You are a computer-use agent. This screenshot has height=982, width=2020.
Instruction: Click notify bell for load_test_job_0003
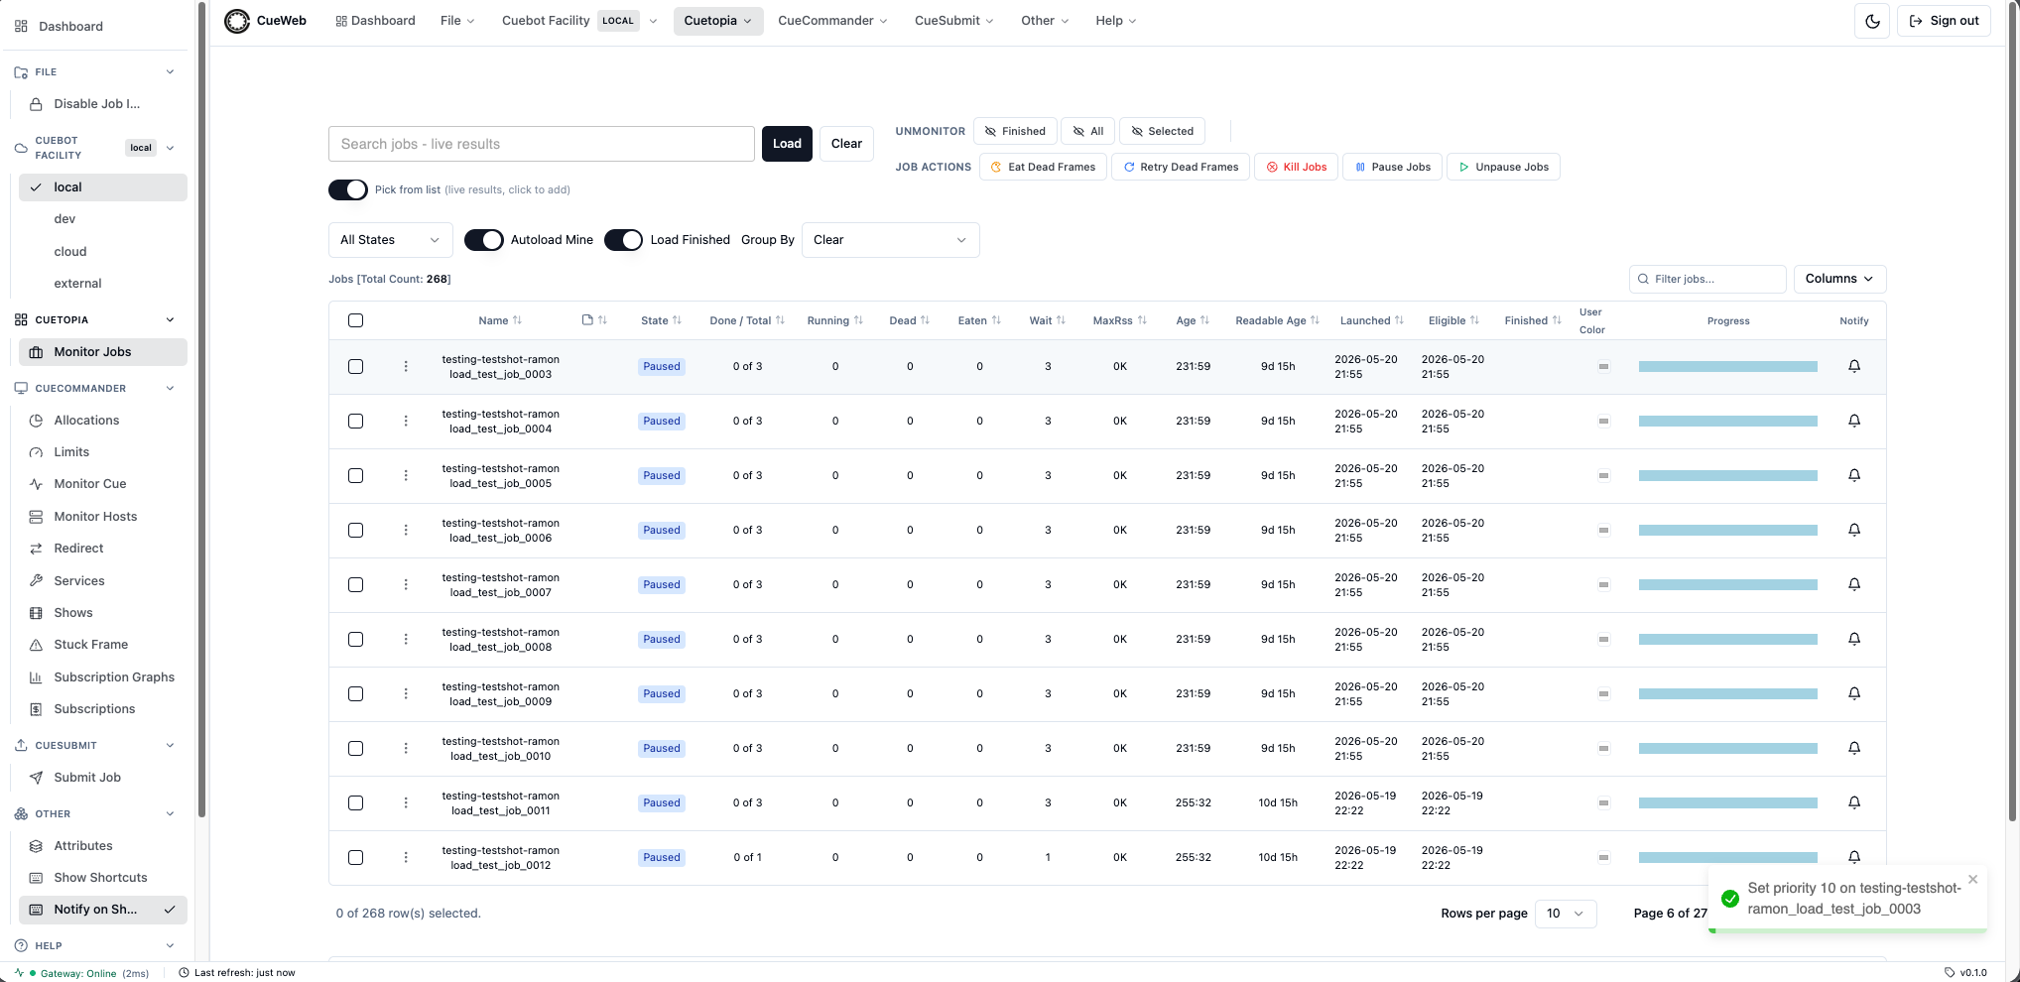[1853, 366]
